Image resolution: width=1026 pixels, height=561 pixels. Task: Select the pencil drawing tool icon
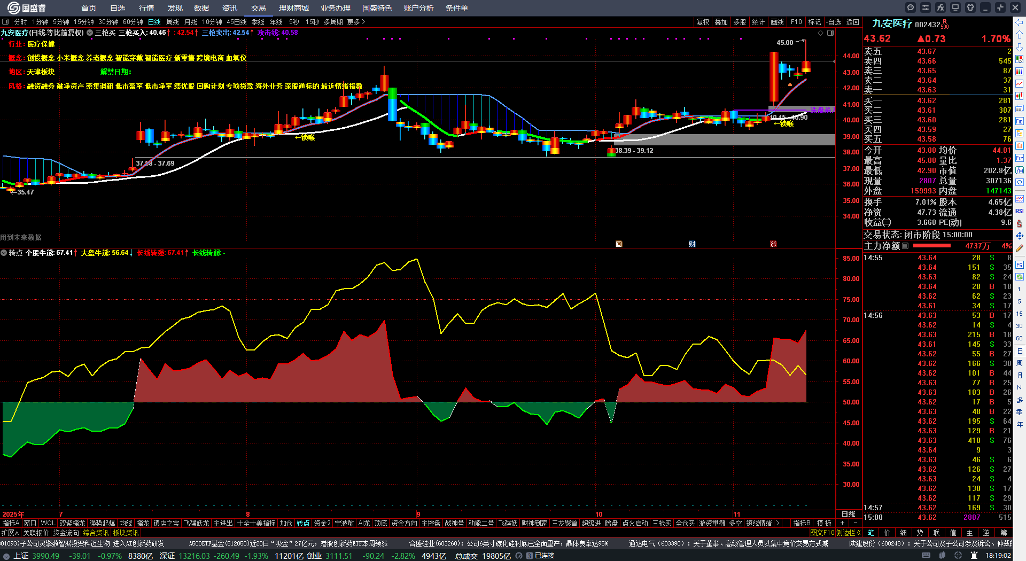point(1020,248)
